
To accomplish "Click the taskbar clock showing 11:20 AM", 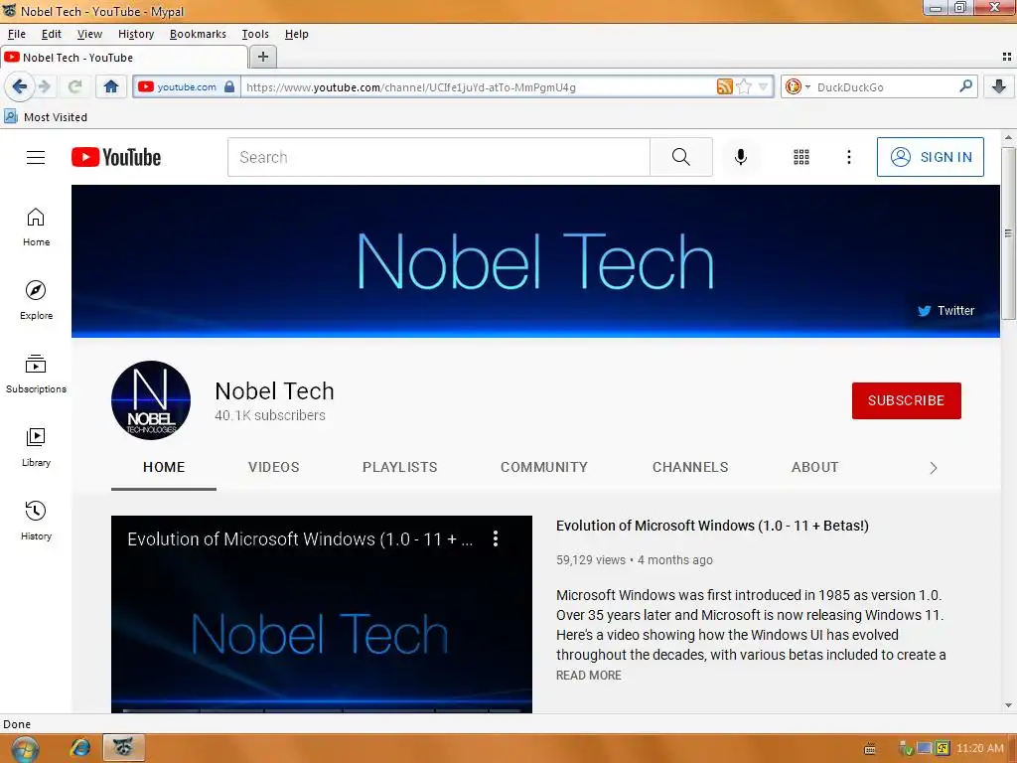I will (x=979, y=748).
